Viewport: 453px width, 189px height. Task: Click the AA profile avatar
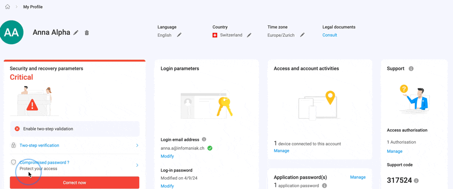pyautogui.click(x=11, y=33)
